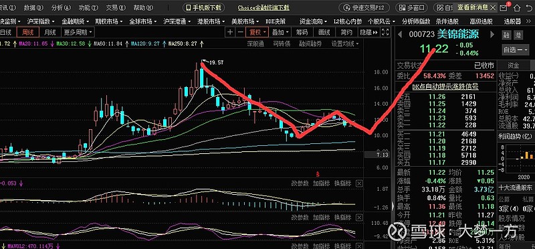This screenshot has height=249, width=535.
Task: Zoom out the K-line chart with minus icon
Action: (240, 32)
